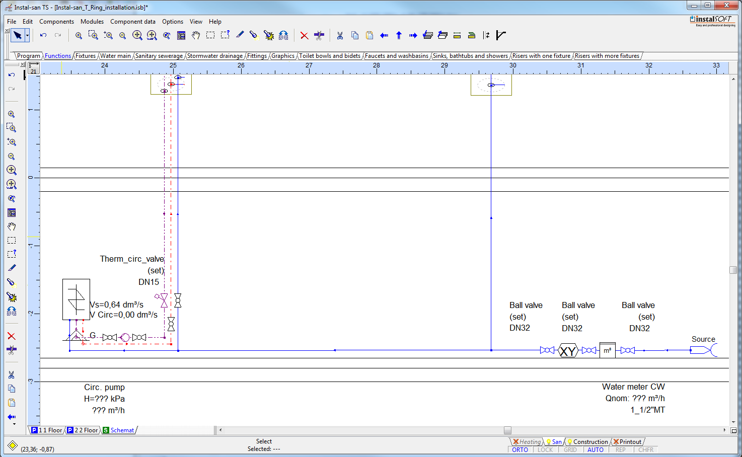Viewport: 742px width, 457px height.
Task: Switch to the Water main tab
Action: [115, 56]
